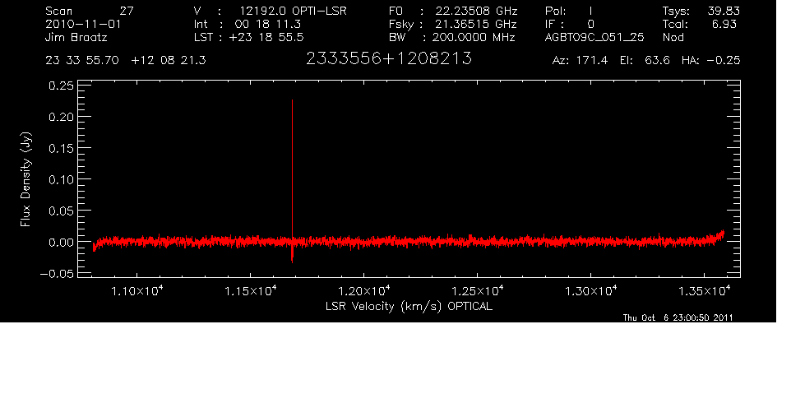The height and width of the screenshot is (403, 791).
Task: Click the rising spectrum edge at far right
Action: point(719,235)
